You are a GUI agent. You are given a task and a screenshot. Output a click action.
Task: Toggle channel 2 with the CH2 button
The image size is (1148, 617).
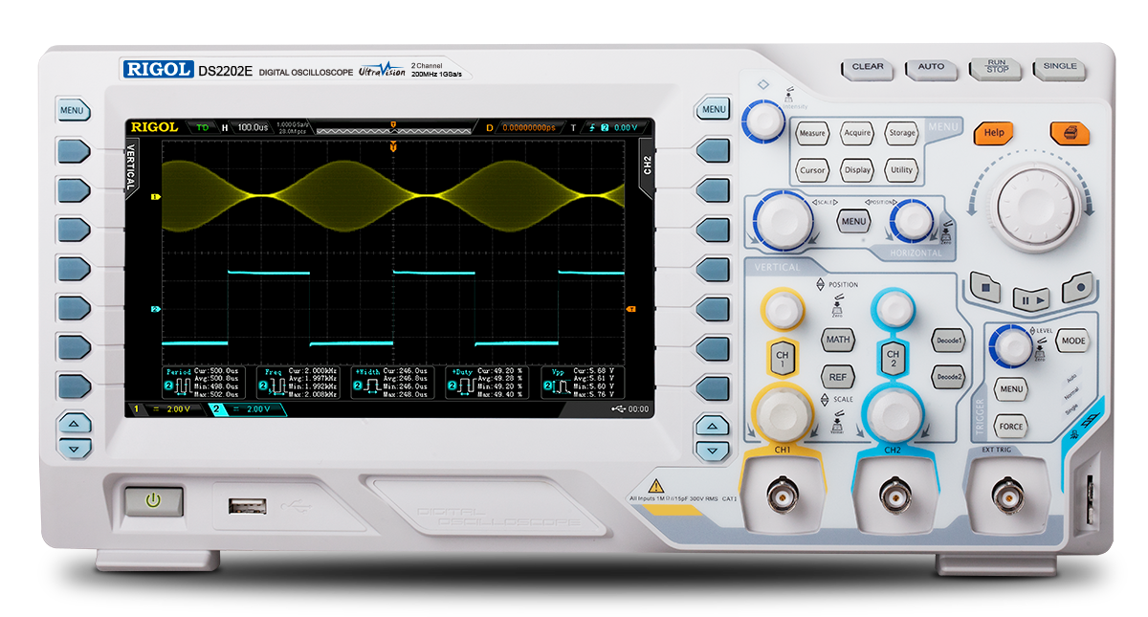point(893,360)
